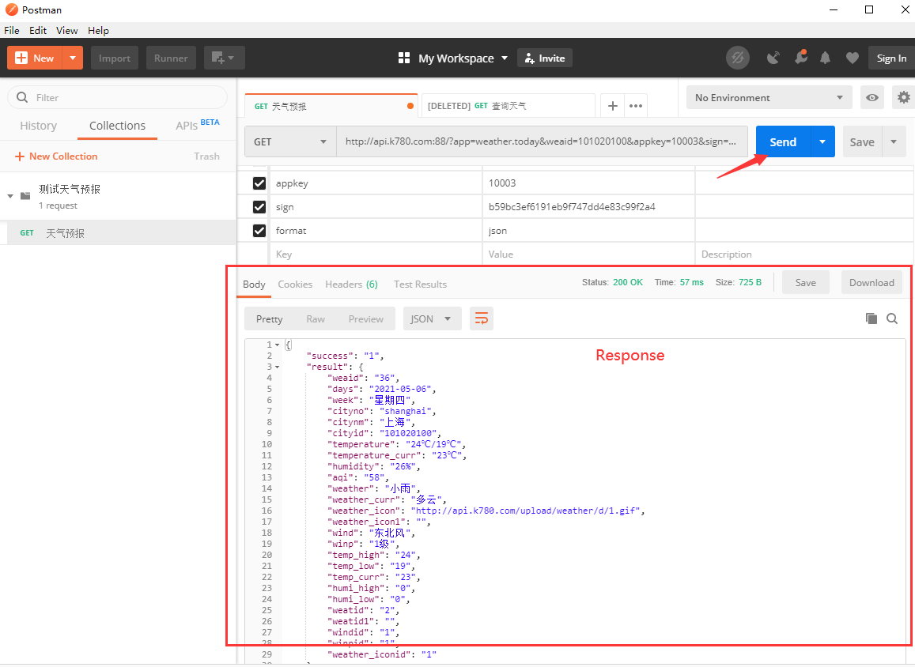Switch to the response Body tab
Viewport: 915px width, 667px height.
pyautogui.click(x=254, y=284)
